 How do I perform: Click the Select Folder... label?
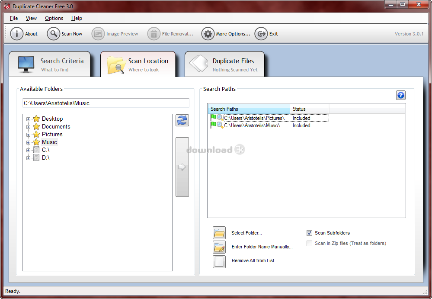coord(246,233)
